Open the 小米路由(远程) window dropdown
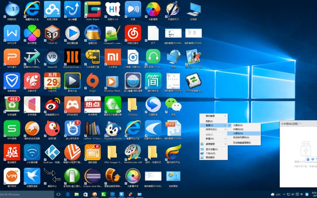The height and width of the screenshot is (198, 317). [x=300, y=124]
